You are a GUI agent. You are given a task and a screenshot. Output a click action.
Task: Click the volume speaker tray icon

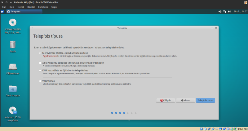229,11
